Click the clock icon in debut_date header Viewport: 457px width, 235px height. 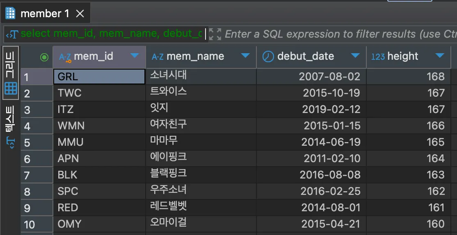268,56
